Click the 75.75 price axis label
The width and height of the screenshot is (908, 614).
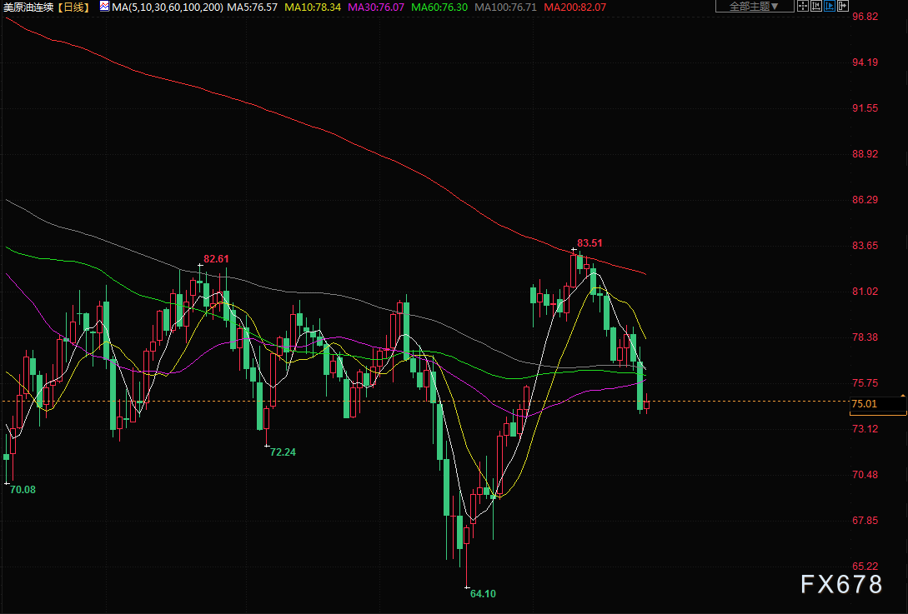[x=865, y=383]
